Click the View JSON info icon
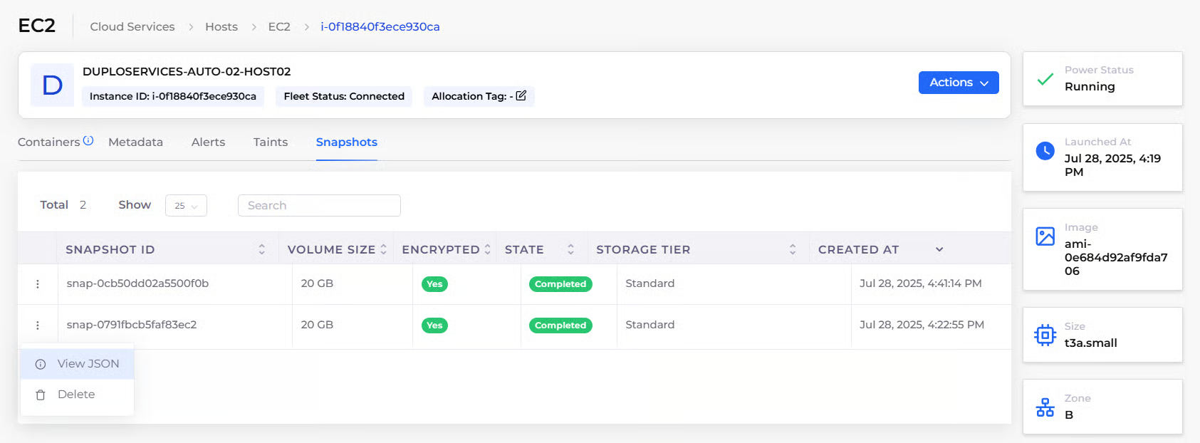The image size is (1200, 443). pos(41,364)
